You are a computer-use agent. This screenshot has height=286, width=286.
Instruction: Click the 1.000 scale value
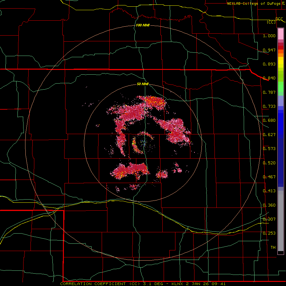pyautogui.click(x=269, y=36)
